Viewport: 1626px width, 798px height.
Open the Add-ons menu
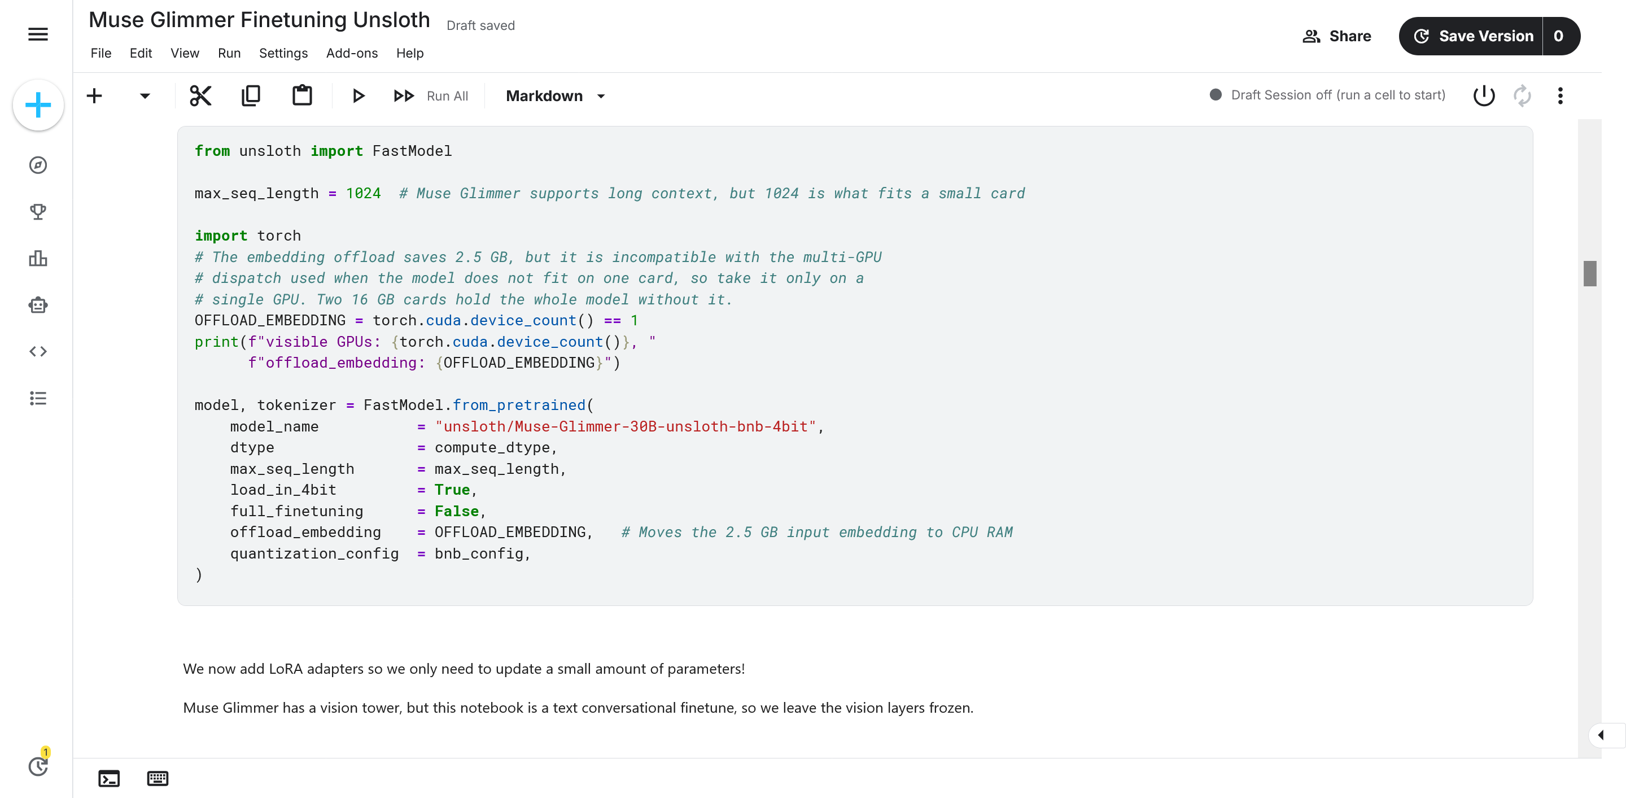click(352, 53)
